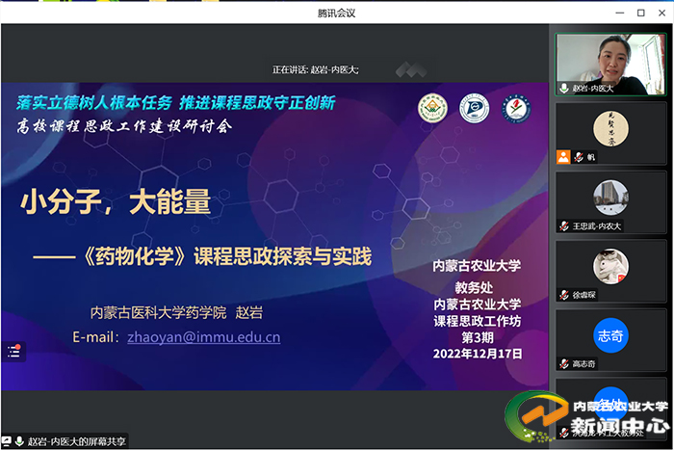Click the 课程思政工作坊 text on the slide
674x450 pixels.
(478, 321)
